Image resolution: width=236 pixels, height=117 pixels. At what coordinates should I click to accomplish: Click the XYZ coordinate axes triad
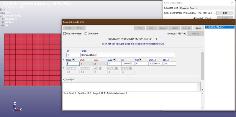pos(17,107)
